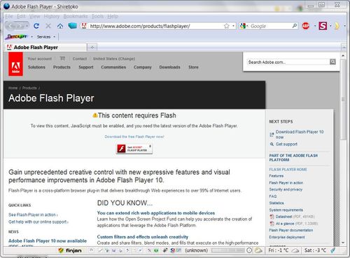
Task: Open the File menu
Action: 9,16
